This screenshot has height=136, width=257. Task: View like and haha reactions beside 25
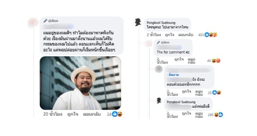pyautogui.click(x=217, y=92)
